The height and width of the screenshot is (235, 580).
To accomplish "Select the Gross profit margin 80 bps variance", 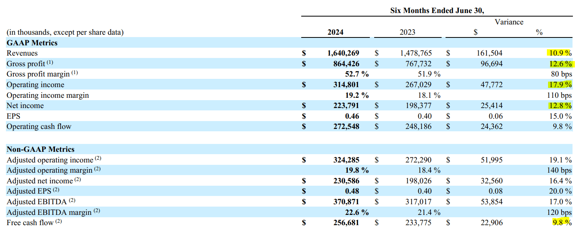I will click(562, 74).
